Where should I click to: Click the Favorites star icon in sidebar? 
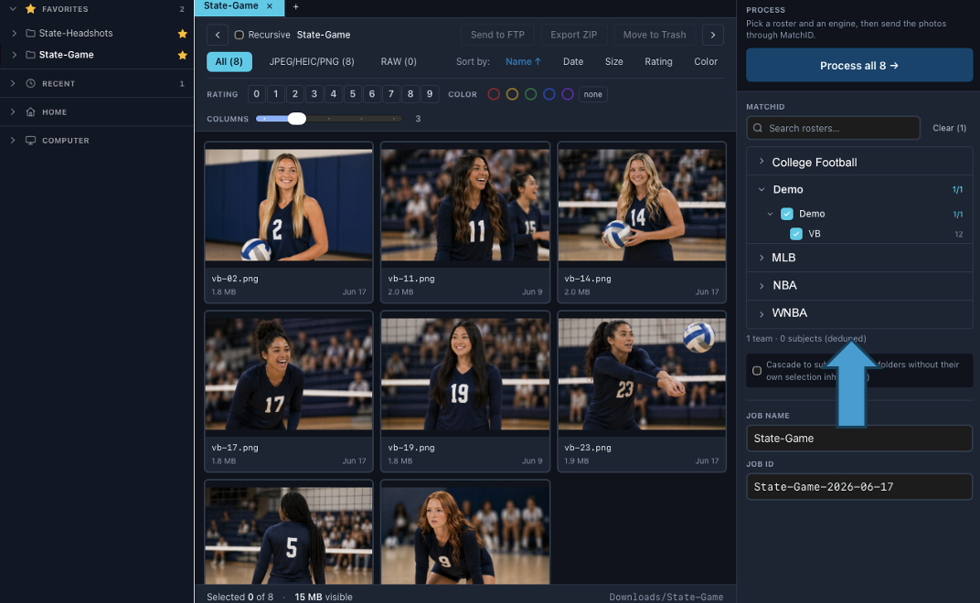(30, 9)
